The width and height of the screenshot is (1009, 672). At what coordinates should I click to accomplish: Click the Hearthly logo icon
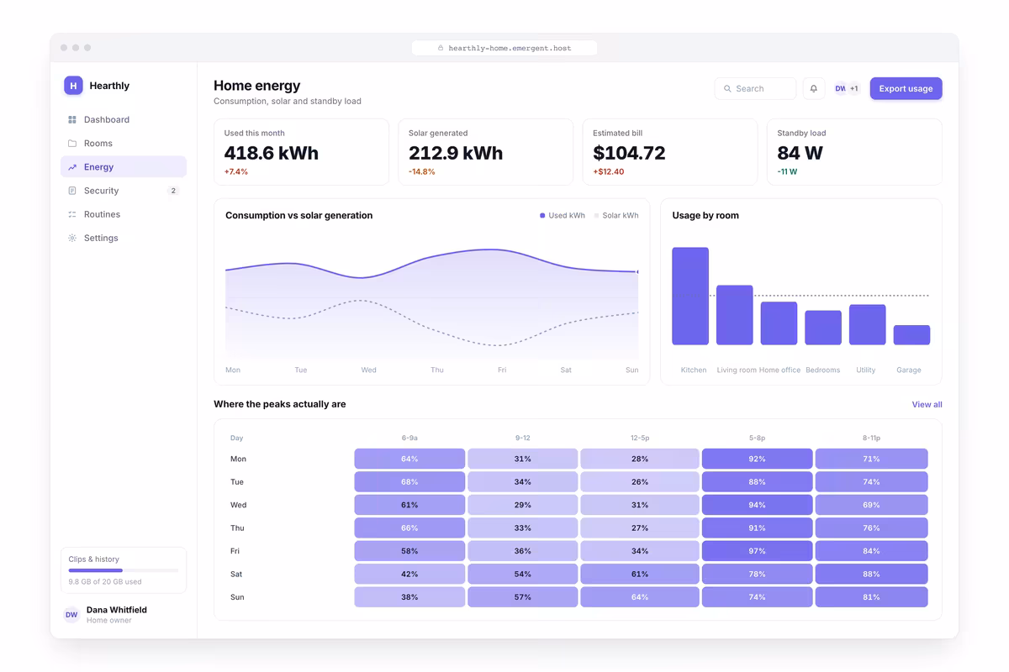point(73,85)
